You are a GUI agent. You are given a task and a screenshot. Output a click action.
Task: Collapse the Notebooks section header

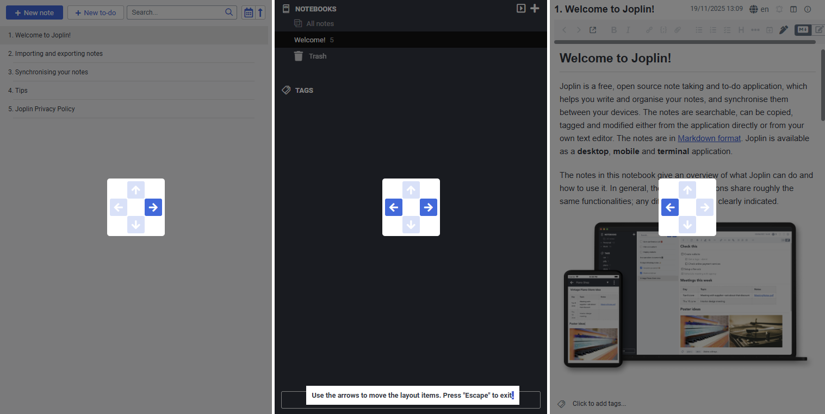315,9
